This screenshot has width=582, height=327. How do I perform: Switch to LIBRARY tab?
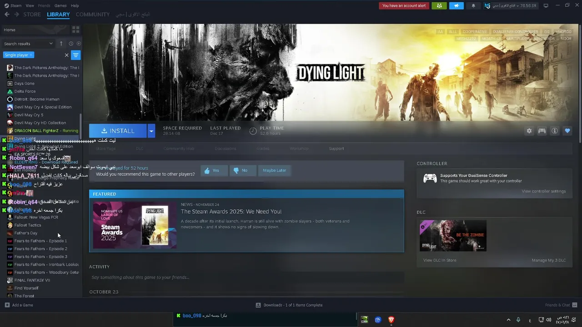[x=58, y=15]
